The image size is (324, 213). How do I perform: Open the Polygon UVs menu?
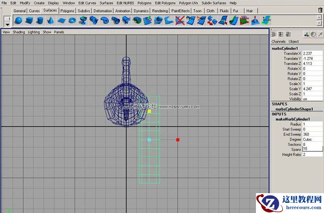click(188, 3)
